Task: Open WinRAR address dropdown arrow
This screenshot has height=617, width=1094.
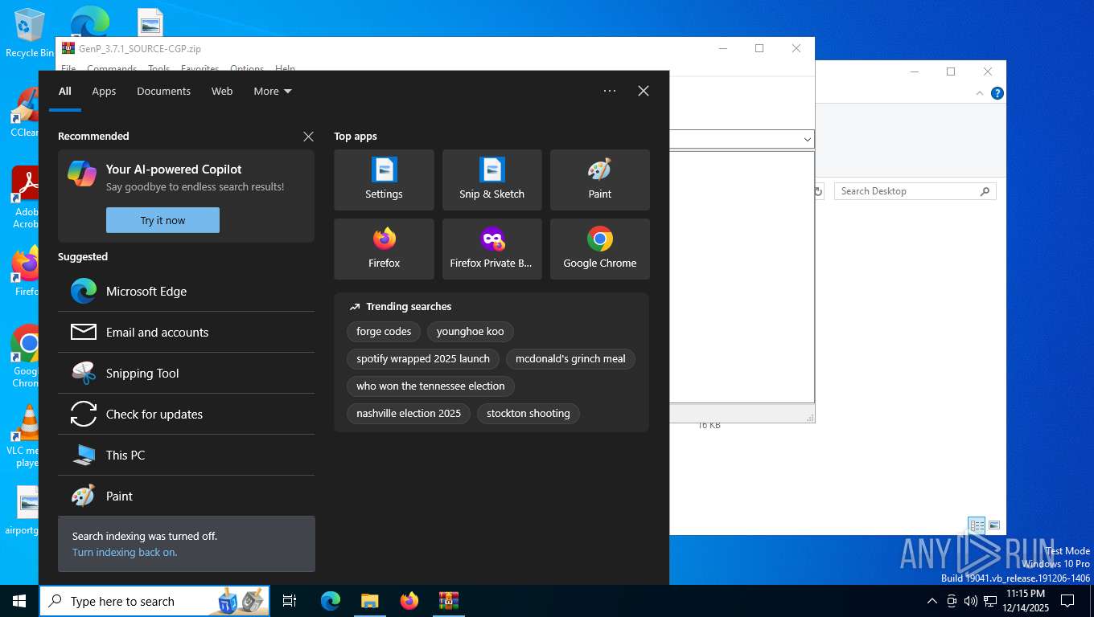Action: pos(807,139)
